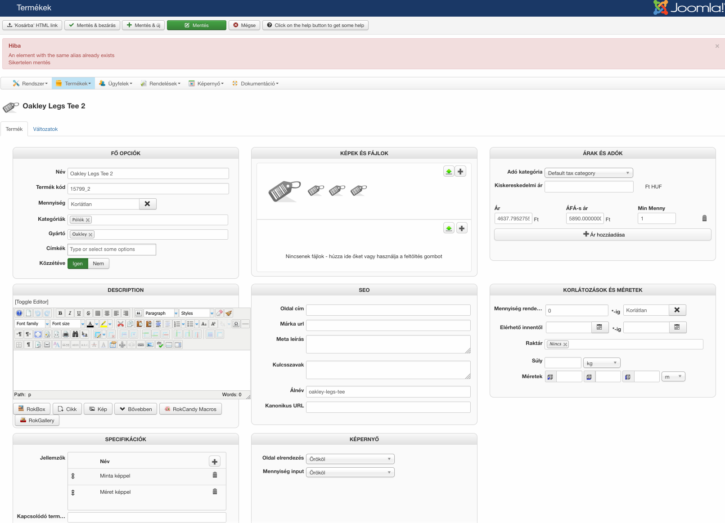Viewport: 725px width, 523px height.
Task: Remove the 'Minta képpel' characteristic row
Action: pyautogui.click(x=215, y=475)
